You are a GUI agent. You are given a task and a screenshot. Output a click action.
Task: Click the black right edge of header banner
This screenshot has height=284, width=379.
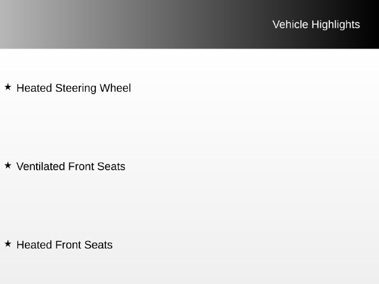coord(372,24)
